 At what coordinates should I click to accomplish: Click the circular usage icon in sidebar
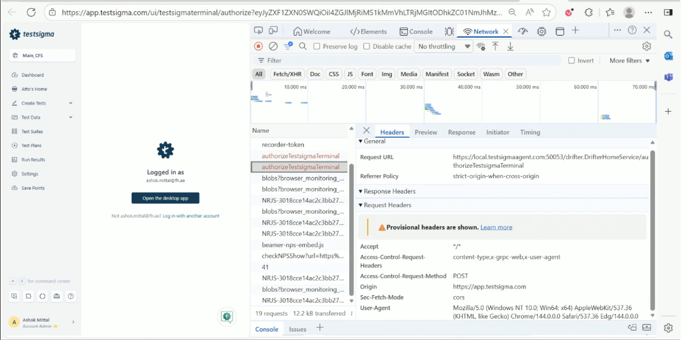[43, 296]
